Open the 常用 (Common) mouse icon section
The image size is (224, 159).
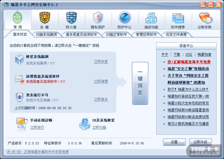(18, 18)
